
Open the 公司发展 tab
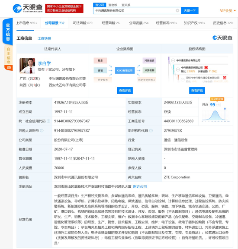138,23
